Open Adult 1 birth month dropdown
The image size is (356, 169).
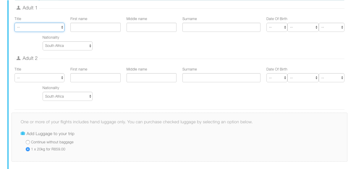coord(303,27)
